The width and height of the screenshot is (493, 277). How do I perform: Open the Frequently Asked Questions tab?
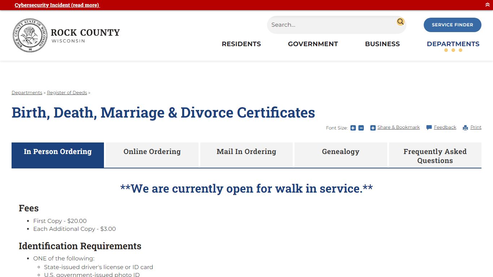[435, 155]
